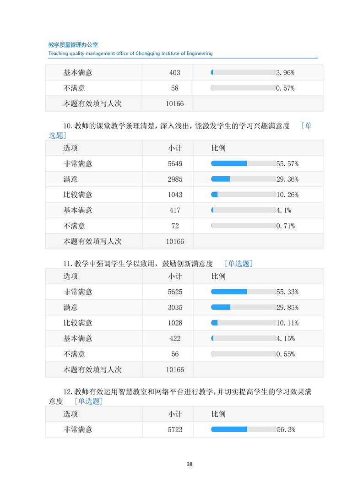
Task: Click page number 38 at the bottom
Action: coord(190,464)
